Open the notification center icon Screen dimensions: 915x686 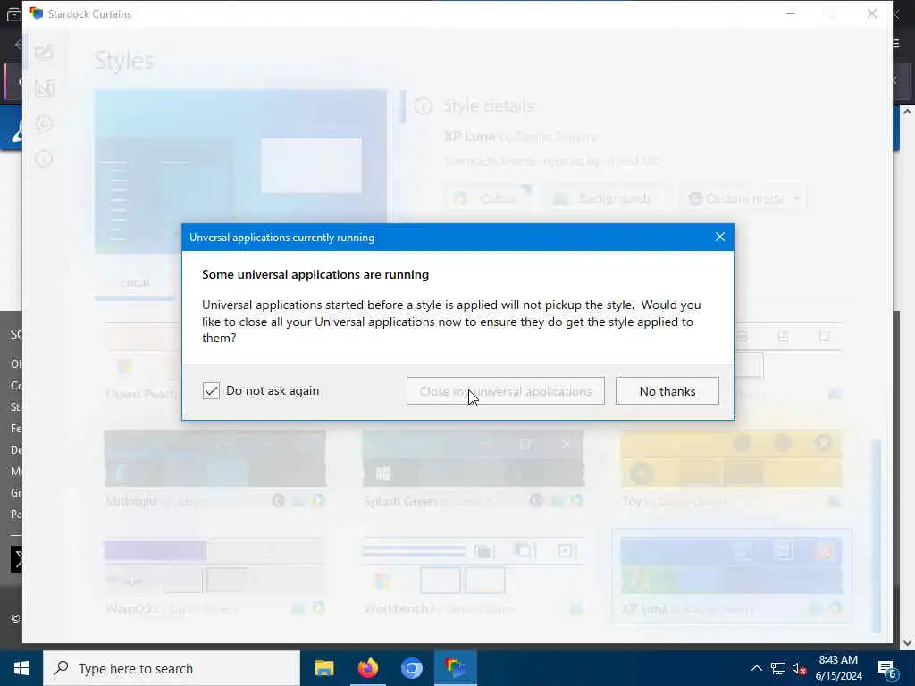pyautogui.click(x=887, y=668)
